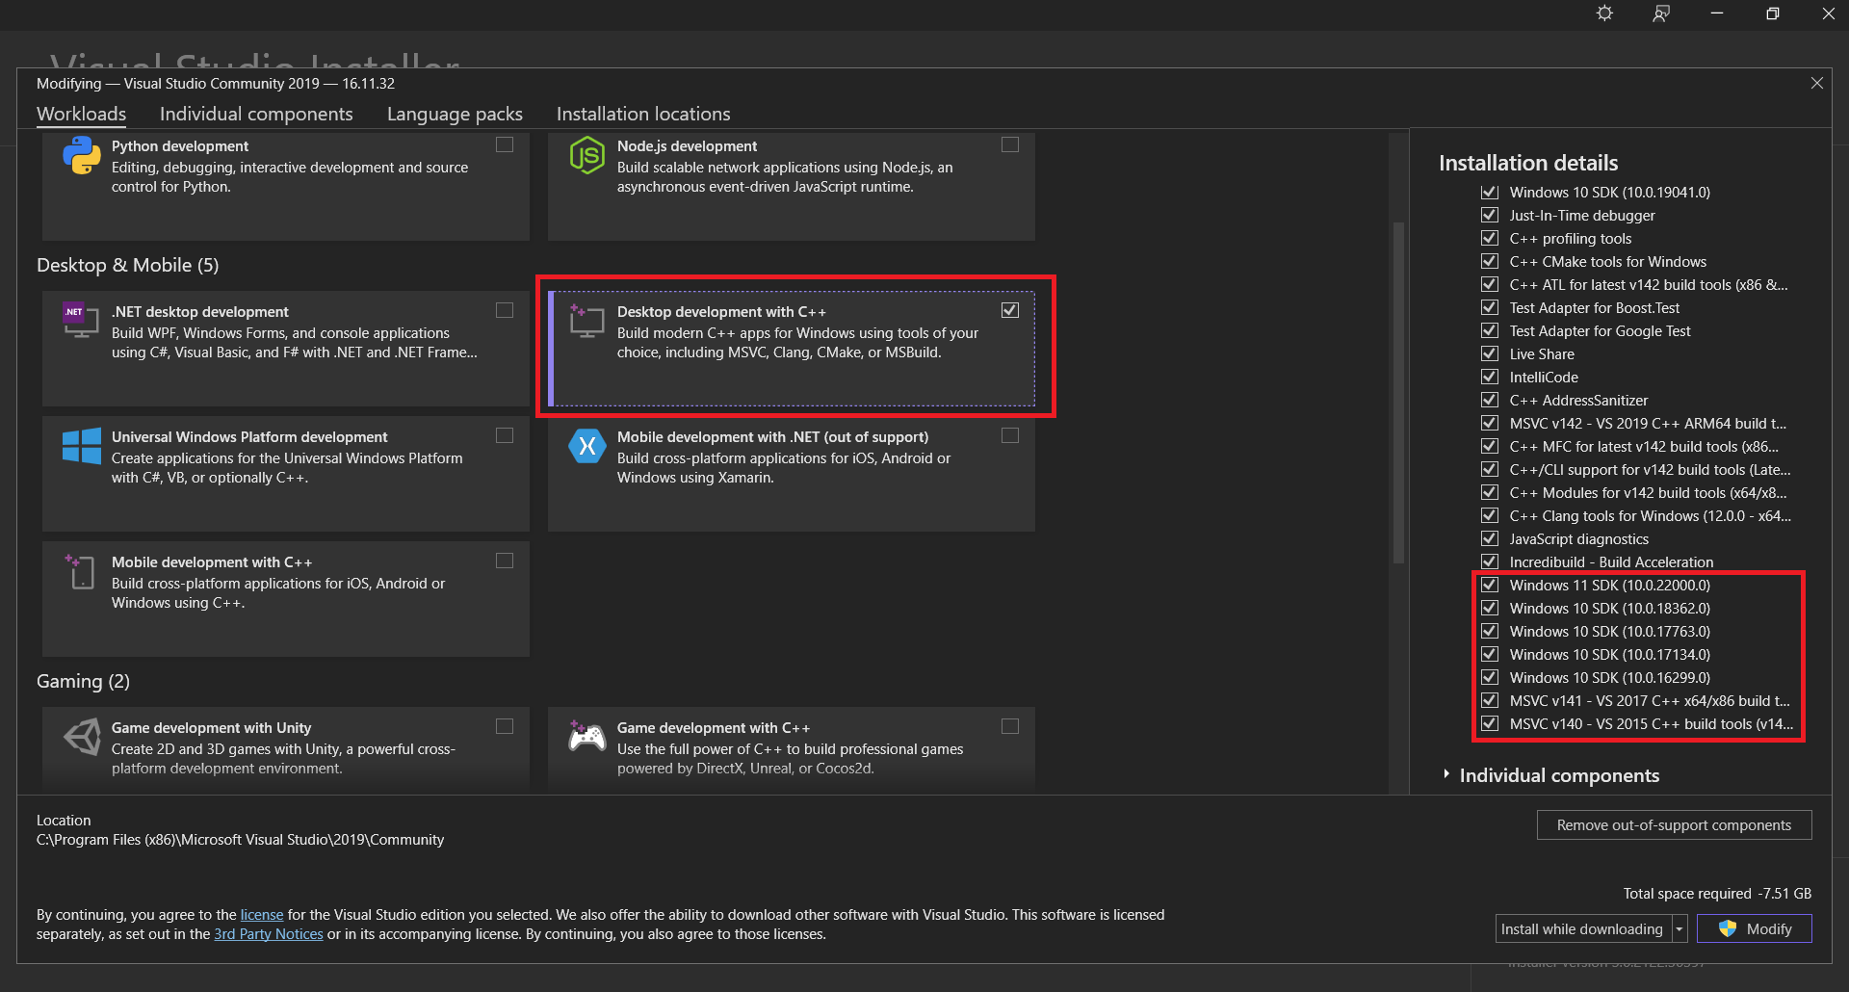Check the Python development workload checkbox
The width and height of the screenshot is (1849, 992).
(x=505, y=144)
